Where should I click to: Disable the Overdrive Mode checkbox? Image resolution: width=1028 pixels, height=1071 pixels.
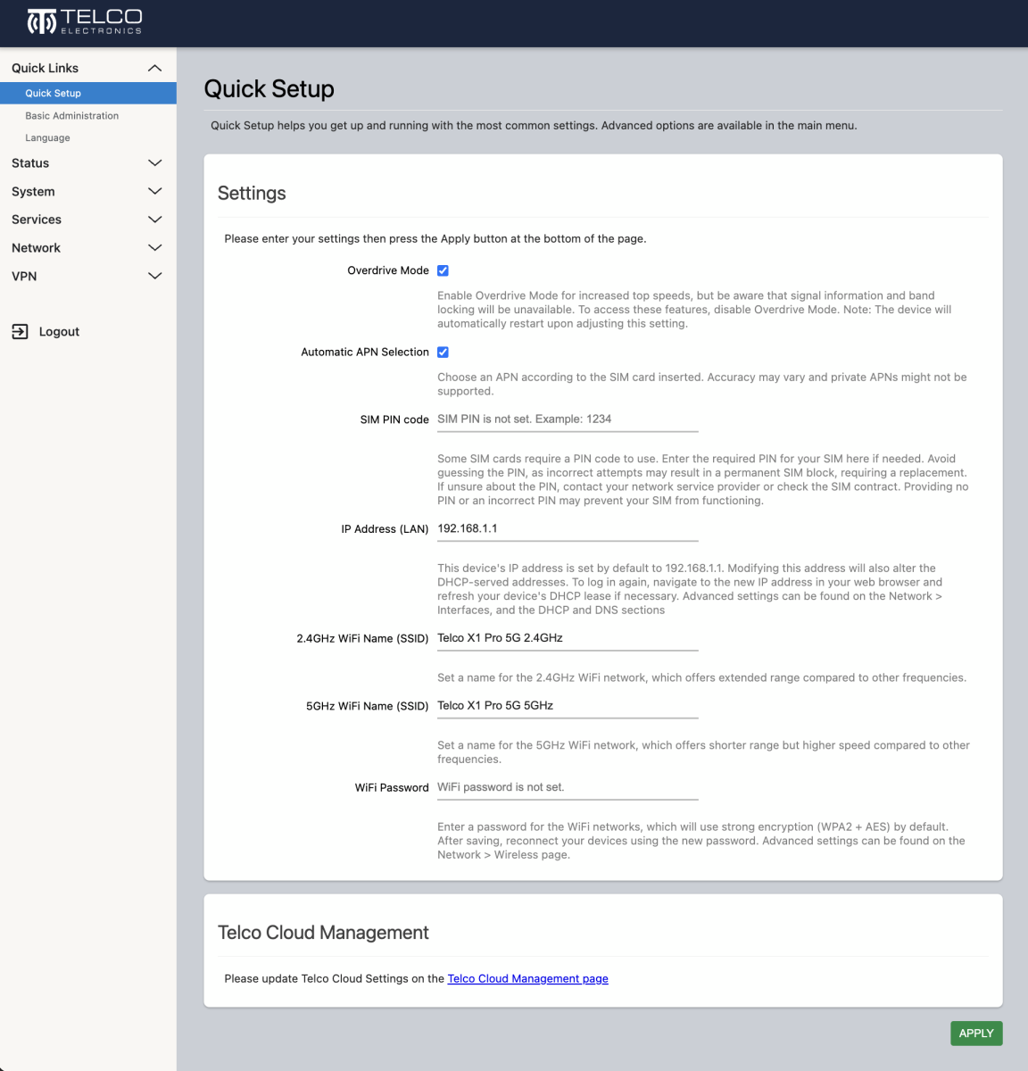pyautogui.click(x=443, y=270)
